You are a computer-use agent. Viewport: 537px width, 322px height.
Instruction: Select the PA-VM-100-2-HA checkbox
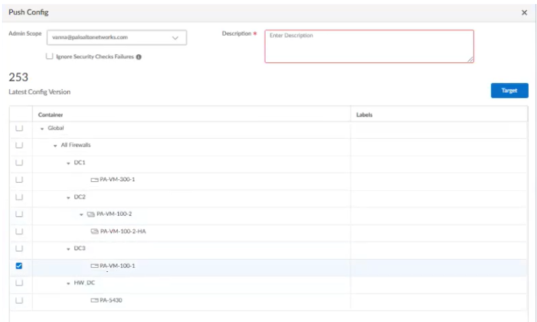tap(19, 231)
